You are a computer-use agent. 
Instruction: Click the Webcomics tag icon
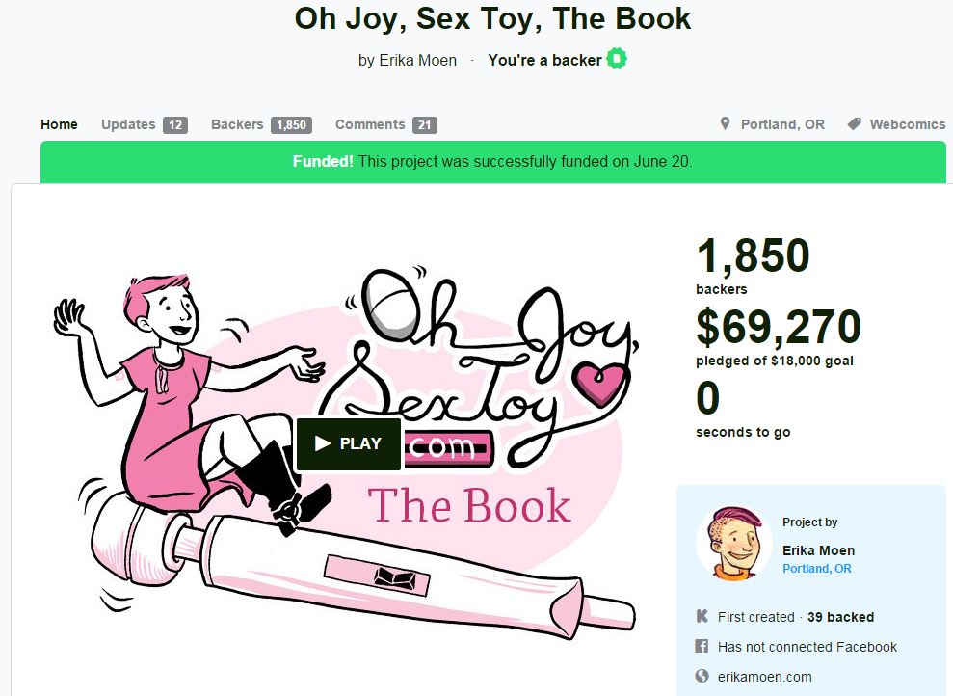click(854, 124)
